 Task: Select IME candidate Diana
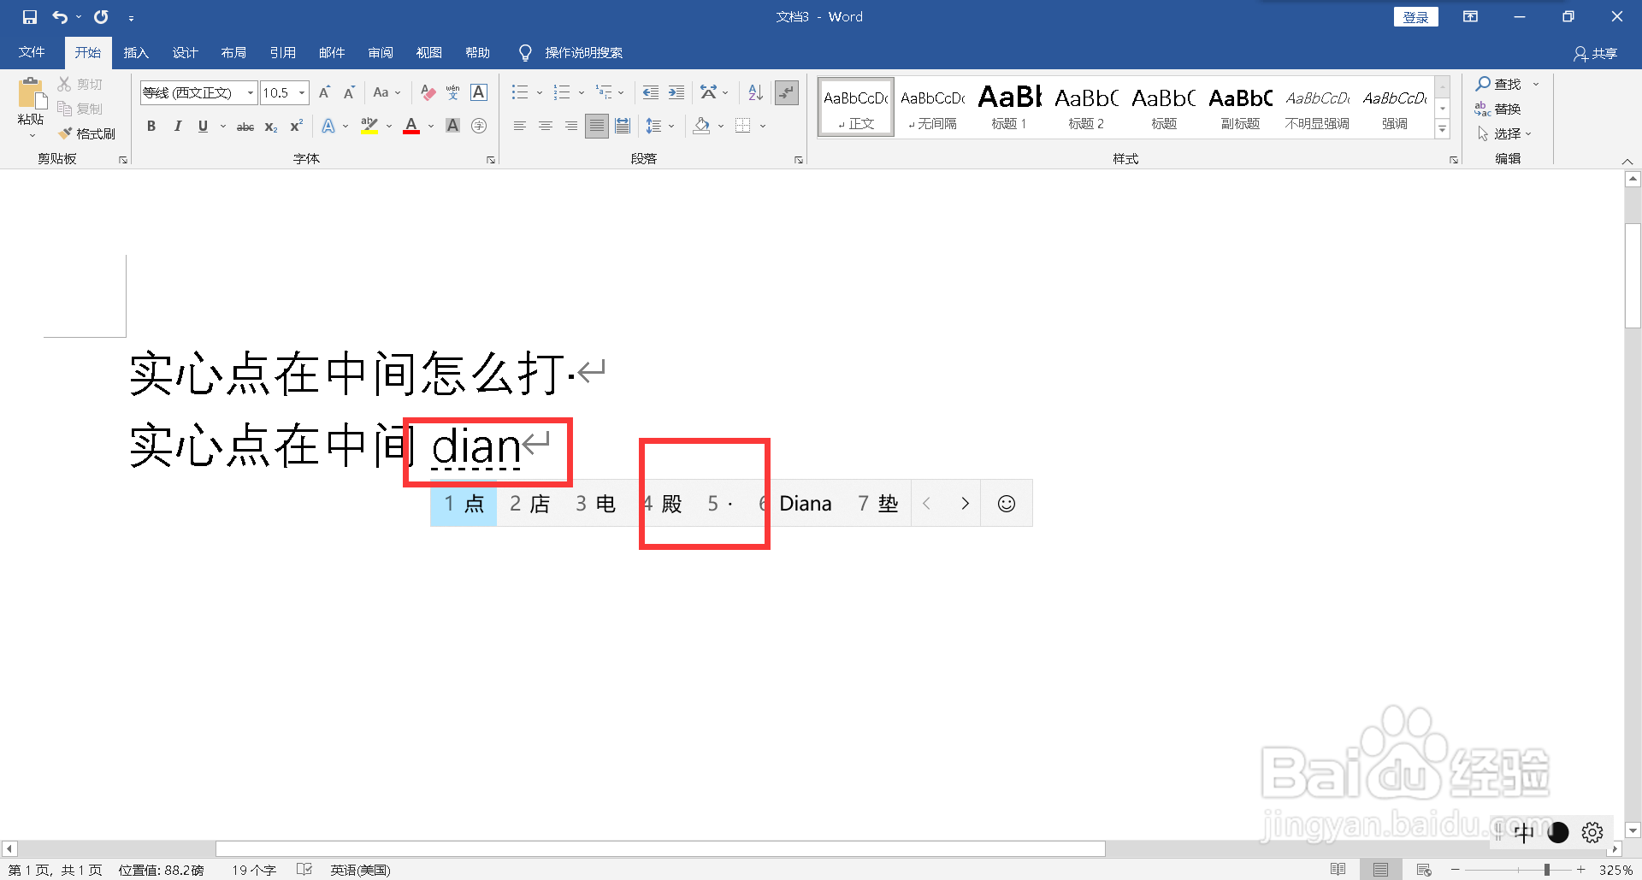pos(797,504)
